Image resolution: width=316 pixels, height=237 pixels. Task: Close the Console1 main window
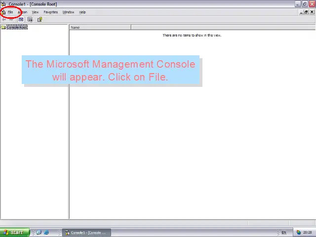[312, 4]
